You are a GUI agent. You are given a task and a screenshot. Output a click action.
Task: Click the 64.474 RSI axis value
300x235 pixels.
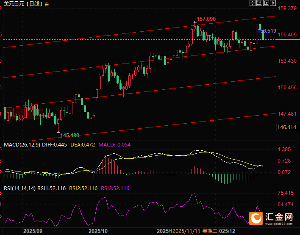click(286, 205)
